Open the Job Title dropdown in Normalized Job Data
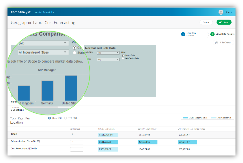Screen dimensions: 243x163 [x=108, y=53]
